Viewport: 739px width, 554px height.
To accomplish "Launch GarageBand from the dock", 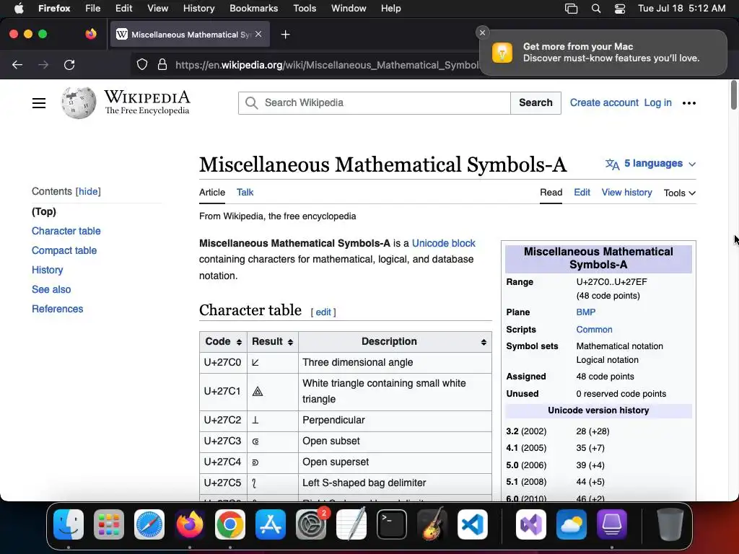I will pyautogui.click(x=432, y=524).
